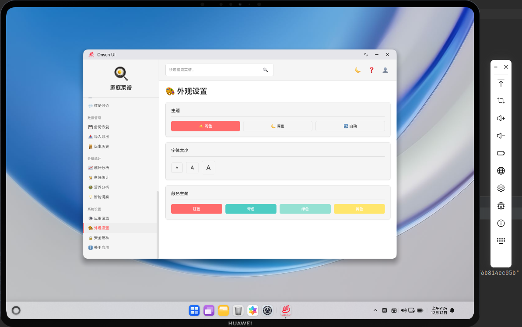The height and width of the screenshot is (327, 522).
Task: Select the 深色 dark theme option
Action: [277, 126]
